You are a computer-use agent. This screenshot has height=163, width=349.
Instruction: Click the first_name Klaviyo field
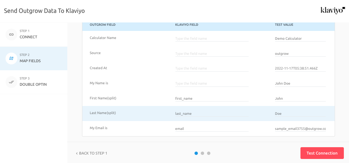point(212,98)
